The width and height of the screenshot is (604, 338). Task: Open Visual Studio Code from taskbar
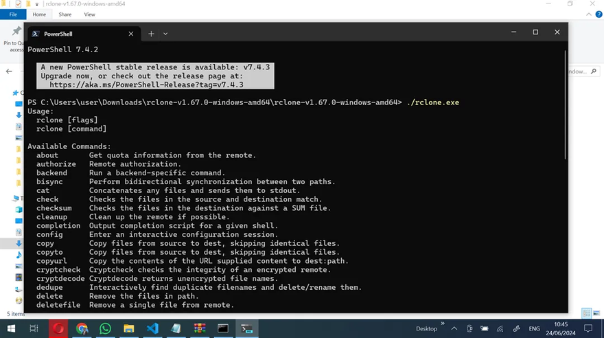click(152, 328)
